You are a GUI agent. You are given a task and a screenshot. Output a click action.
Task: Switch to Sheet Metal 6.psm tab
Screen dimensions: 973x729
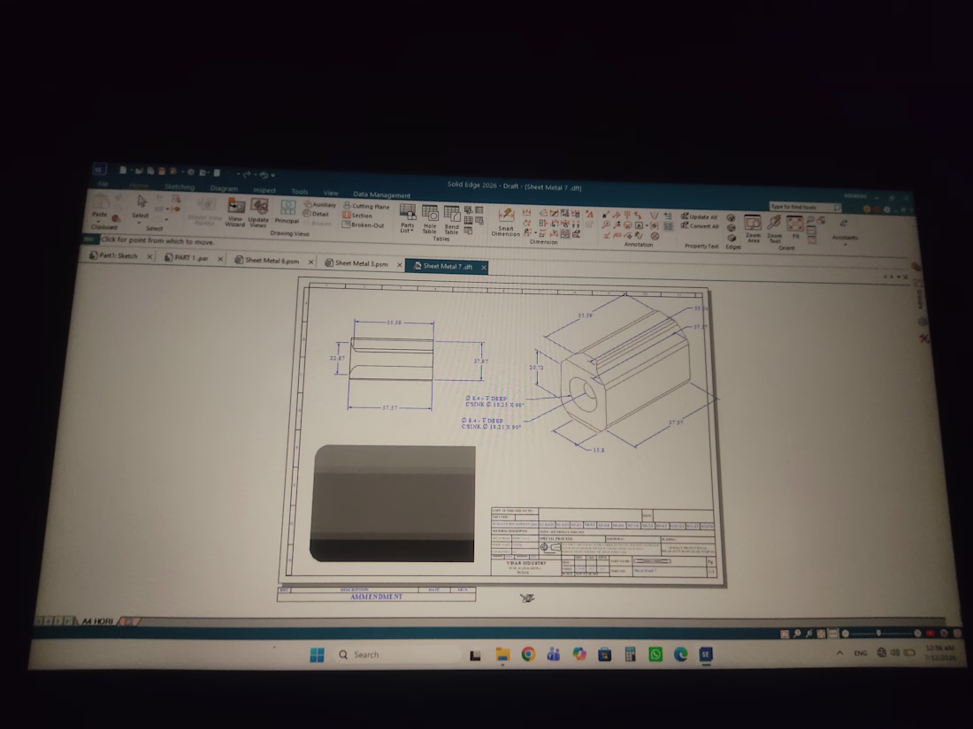(272, 261)
